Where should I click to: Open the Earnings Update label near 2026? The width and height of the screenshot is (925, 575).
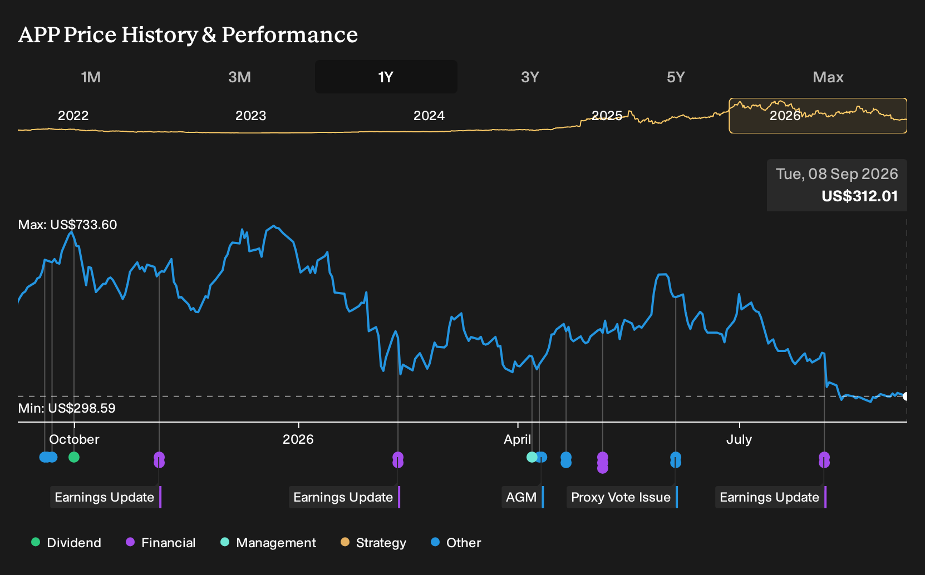click(345, 497)
